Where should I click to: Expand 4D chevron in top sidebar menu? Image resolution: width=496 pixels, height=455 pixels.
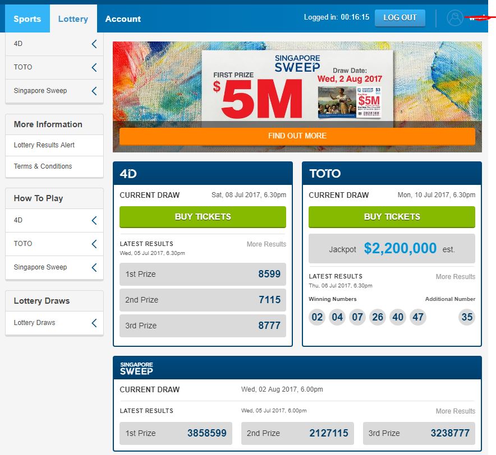pyautogui.click(x=94, y=44)
